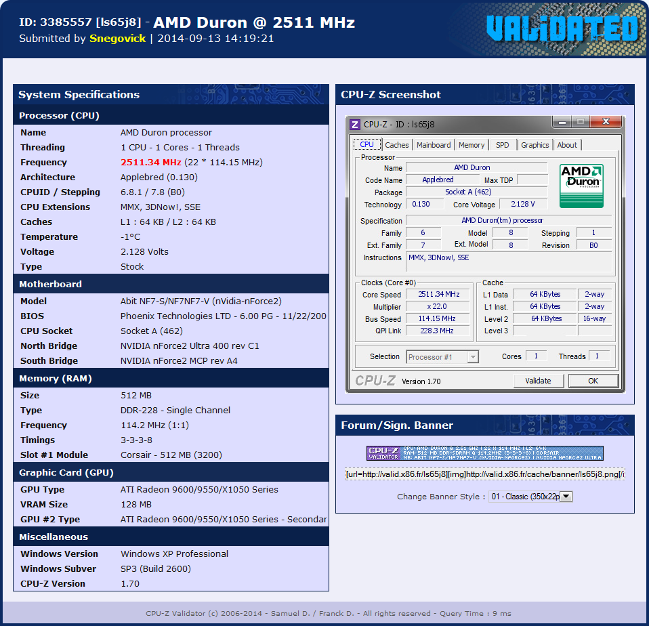Open the Mainboard tab
Screen dimensions: 649x626
click(x=434, y=145)
